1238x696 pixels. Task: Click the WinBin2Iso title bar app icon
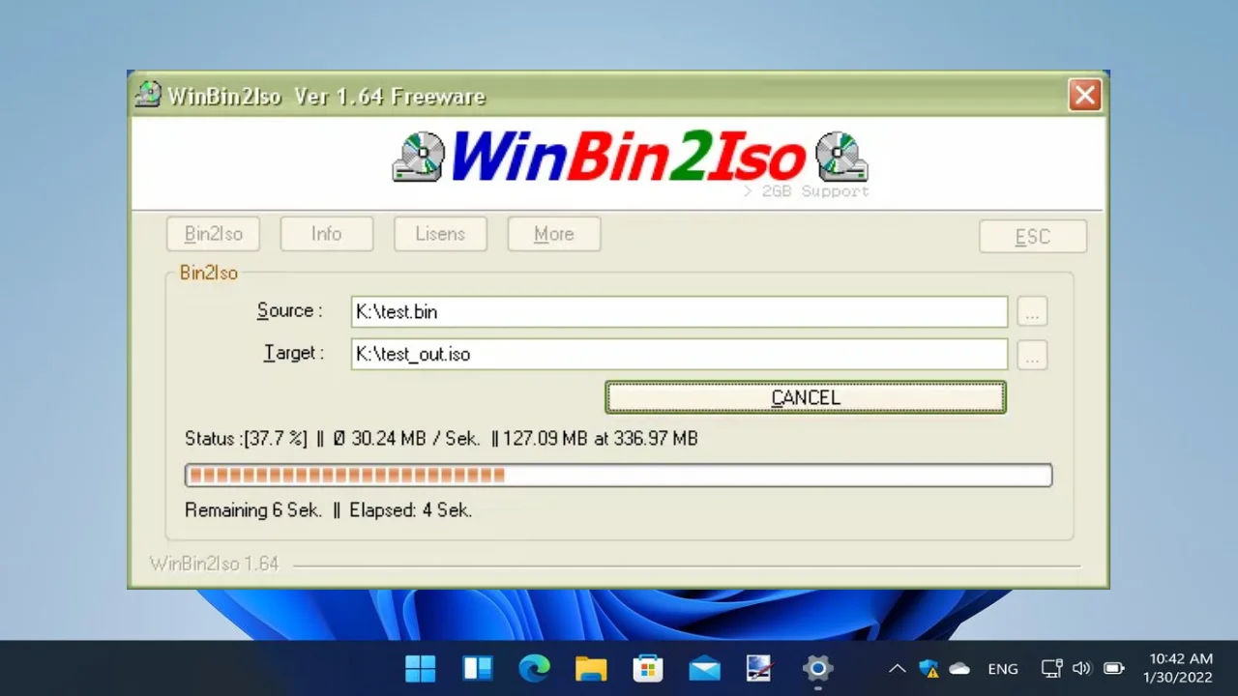pos(148,95)
